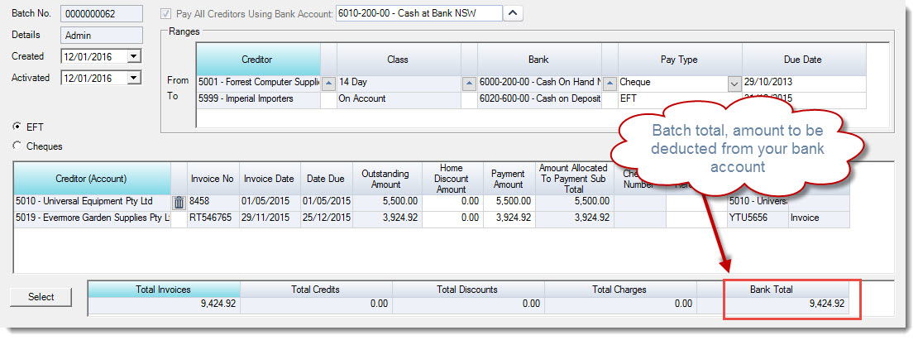Click the Select button
The height and width of the screenshot is (340, 918).
[x=41, y=297]
